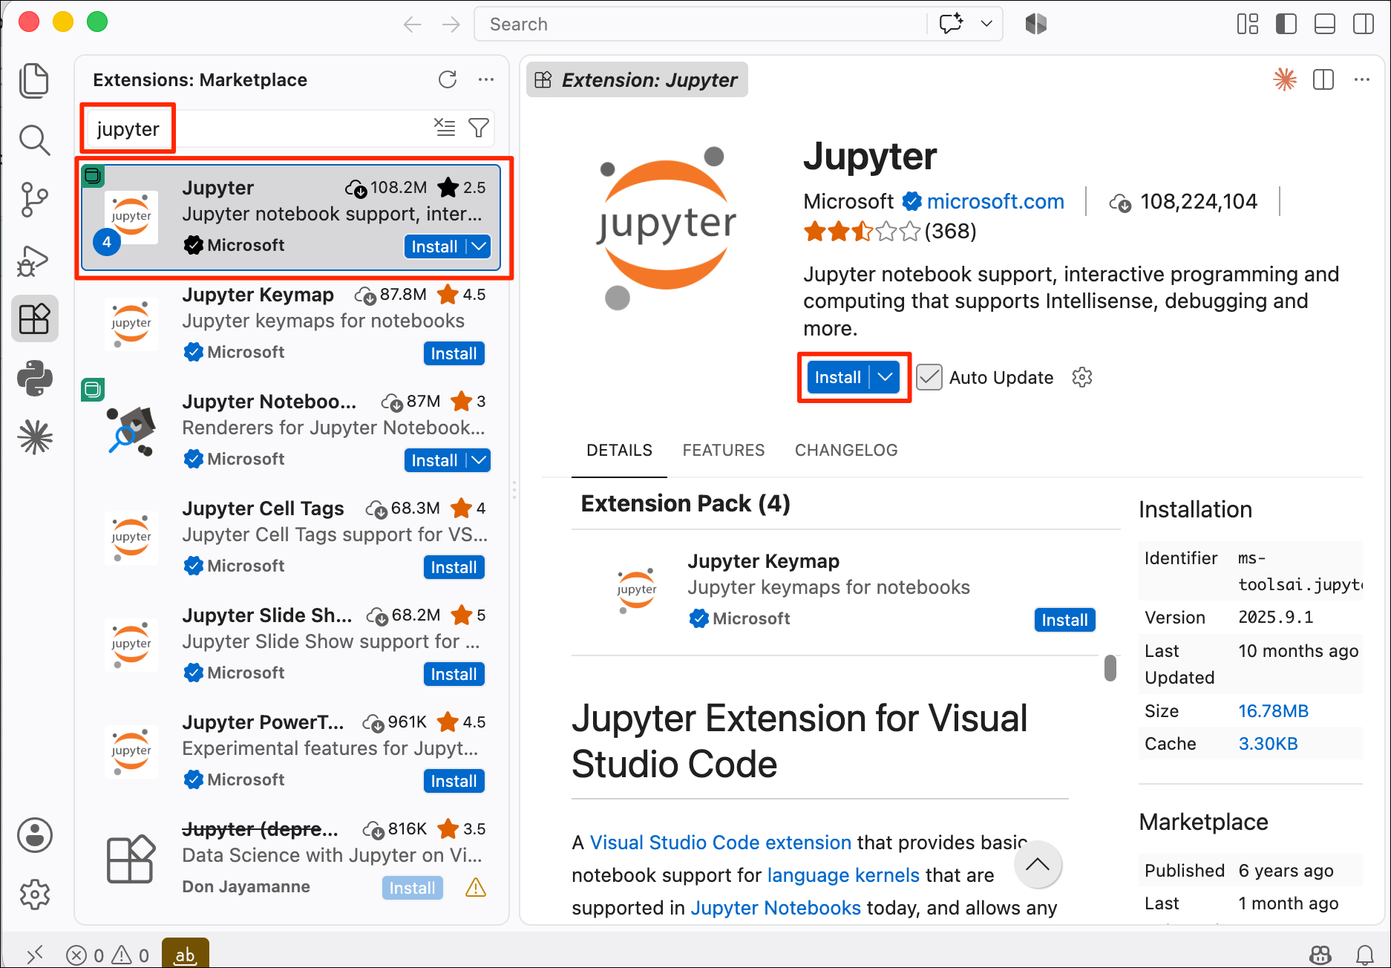Toggle the Auto Update checkbox
This screenshot has height=968, width=1391.
929,377
